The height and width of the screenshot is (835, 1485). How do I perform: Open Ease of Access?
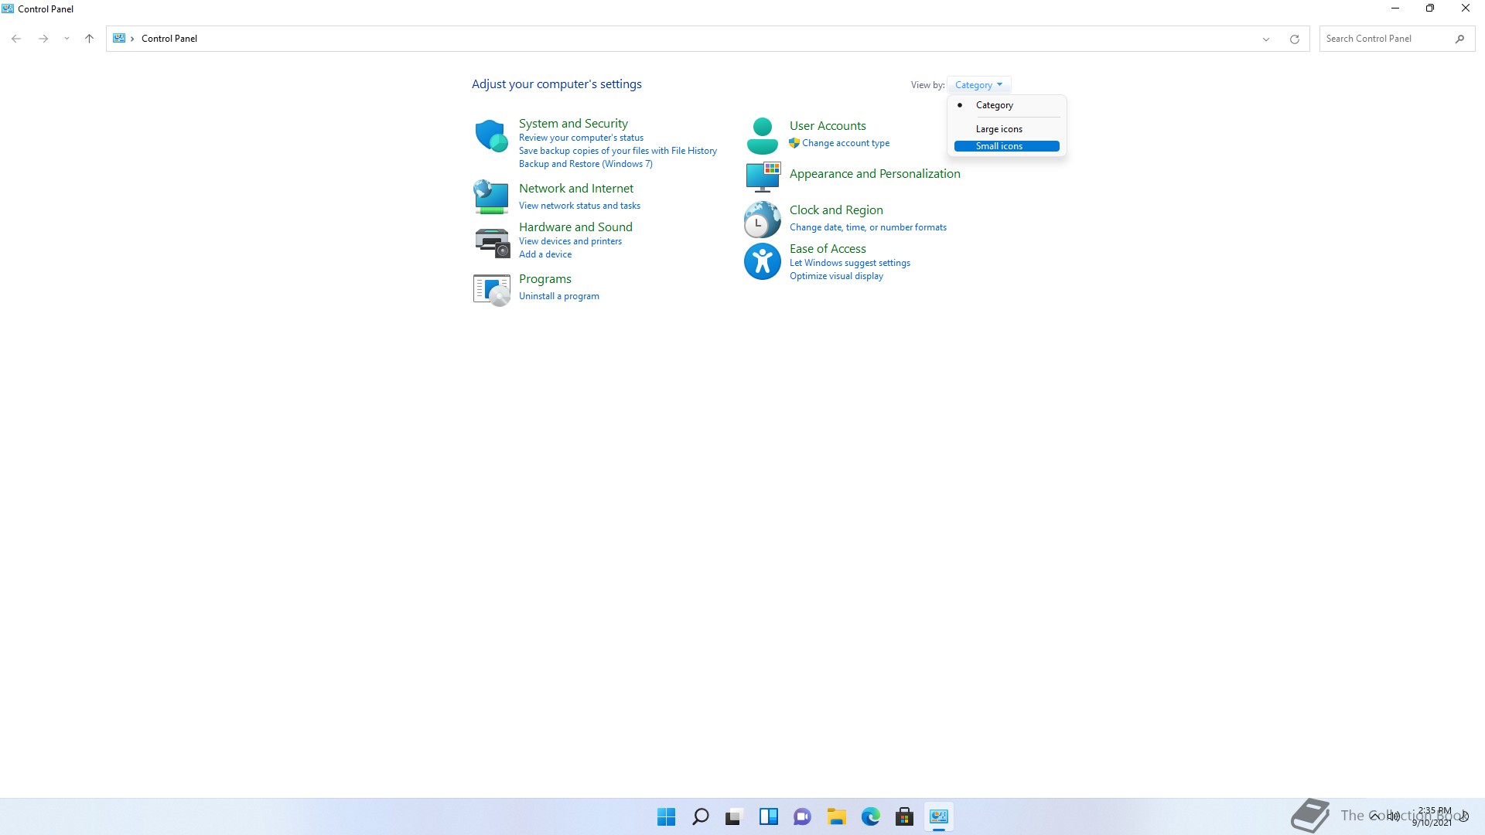828,249
